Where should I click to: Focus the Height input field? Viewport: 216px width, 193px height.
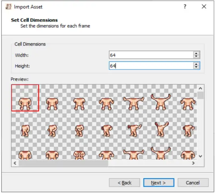click(151, 66)
